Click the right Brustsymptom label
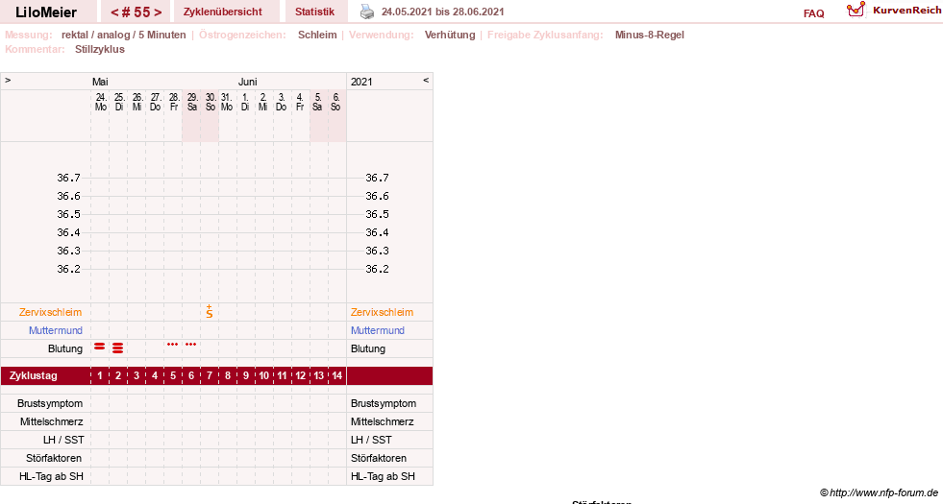943x504 pixels. click(x=384, y=404)
